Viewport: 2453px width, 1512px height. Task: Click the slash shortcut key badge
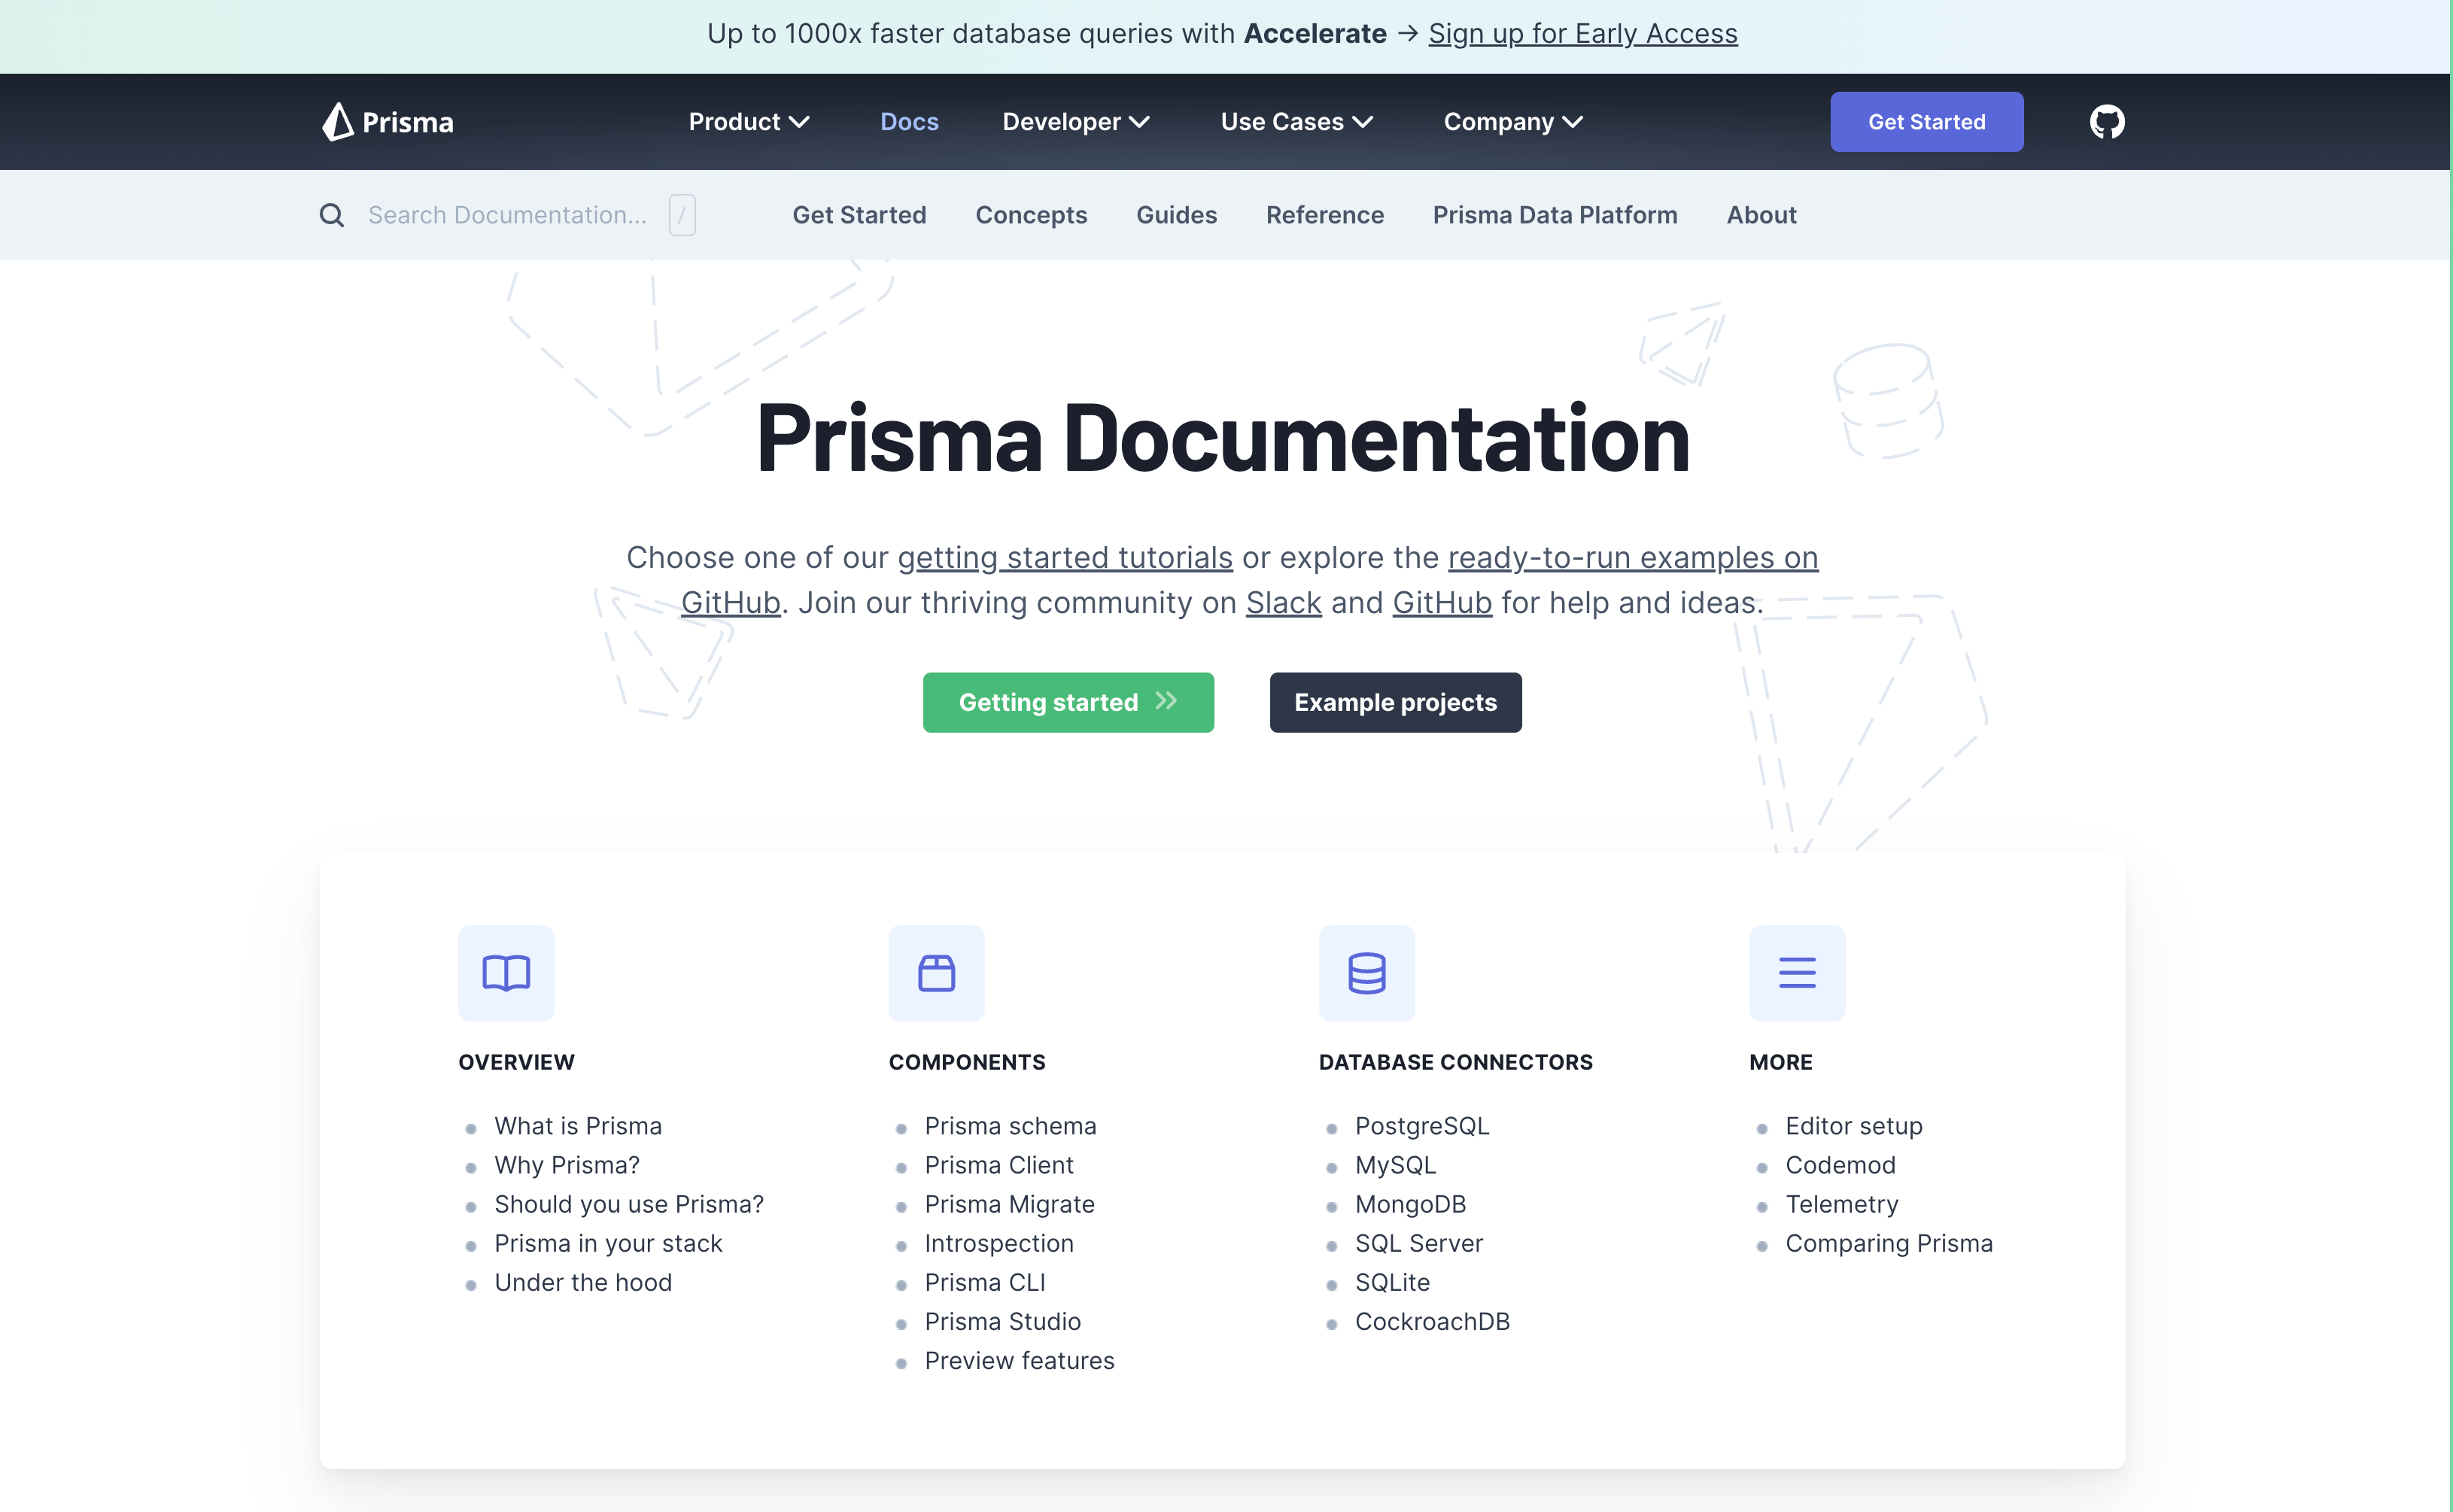click(682, 215)
